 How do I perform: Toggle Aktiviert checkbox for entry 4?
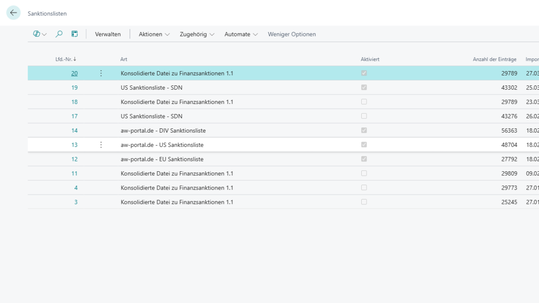(364, 188)
